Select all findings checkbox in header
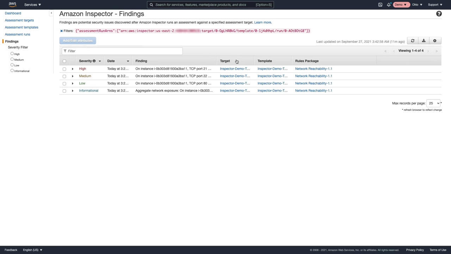 (64, 61)
